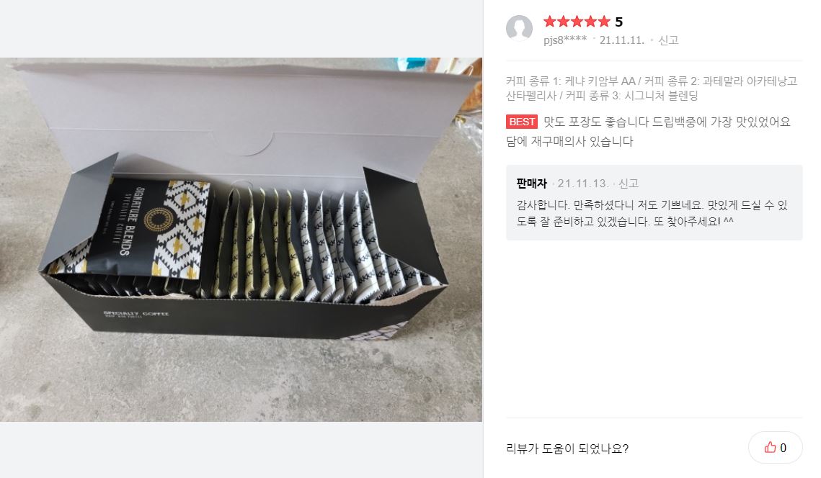The width and height of the screenshot is (821, 478).
Task: Open the review photo of the coffee box
Action: click(241, 239)
